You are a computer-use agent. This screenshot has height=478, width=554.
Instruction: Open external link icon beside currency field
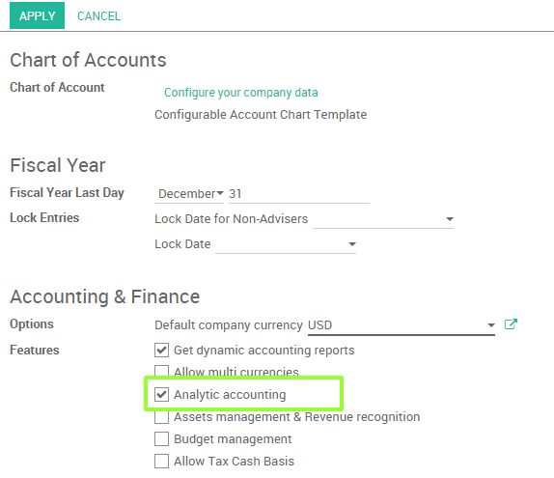pyautogui.click(x=511, y=323)
